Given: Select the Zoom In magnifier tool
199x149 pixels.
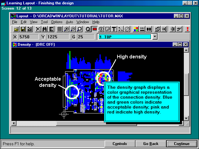Looking at the screenshot, I should (66, 29).
